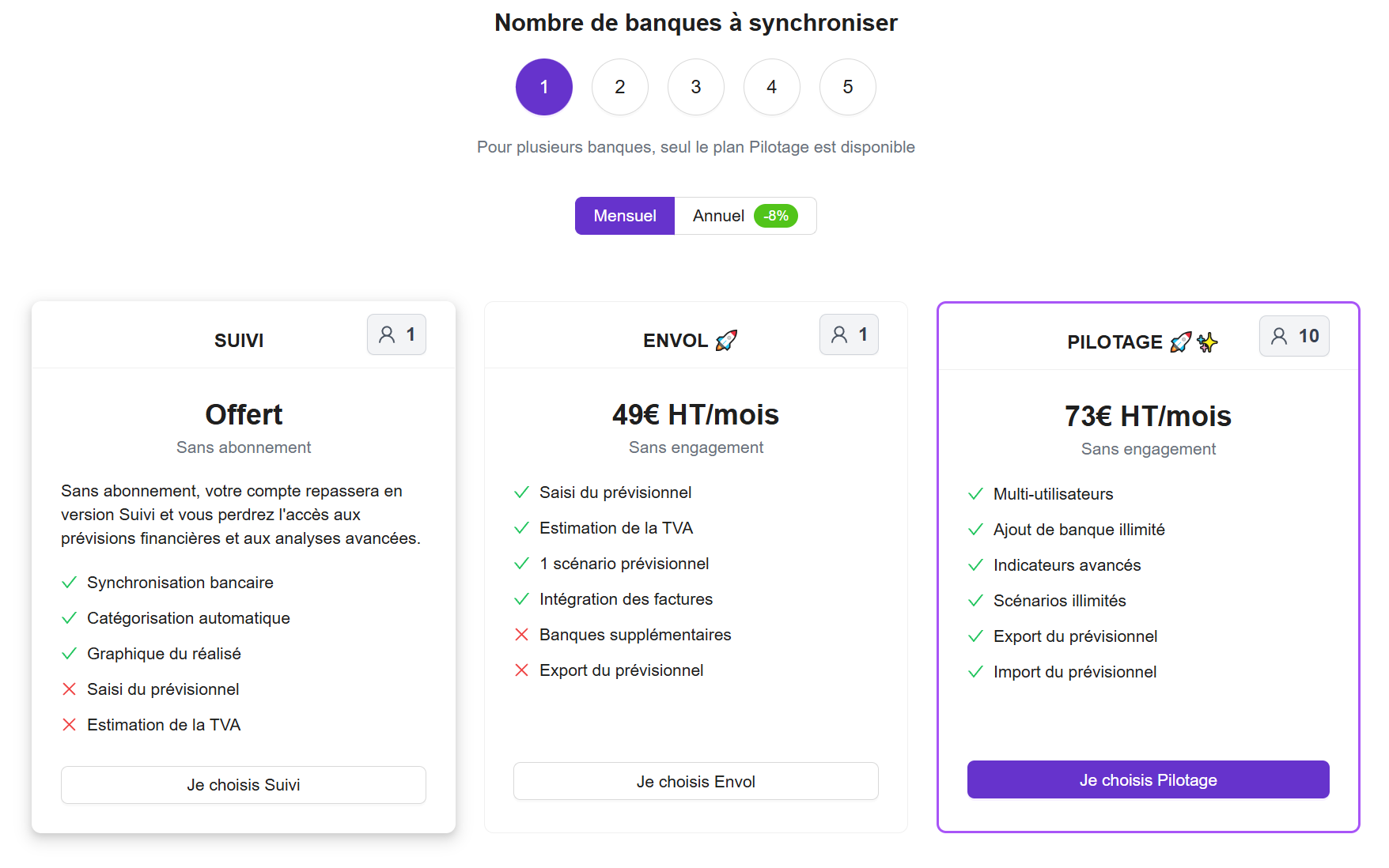Choose the Pilotage plan button

coord(1149,779)
